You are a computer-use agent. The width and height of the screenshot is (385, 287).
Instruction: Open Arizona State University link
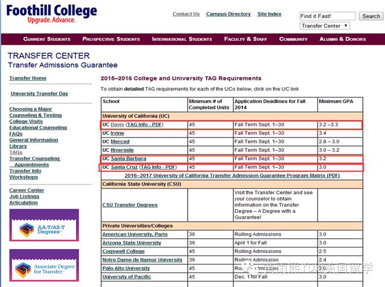tap(132, 243)
